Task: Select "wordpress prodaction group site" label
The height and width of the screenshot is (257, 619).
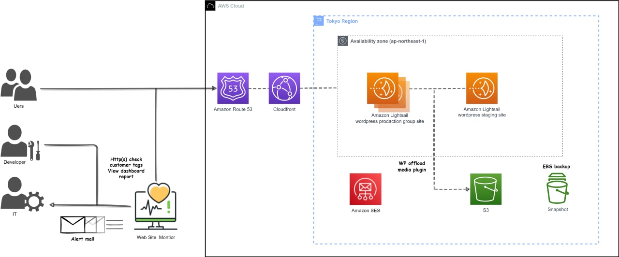Action: click(x=389, y=121)
